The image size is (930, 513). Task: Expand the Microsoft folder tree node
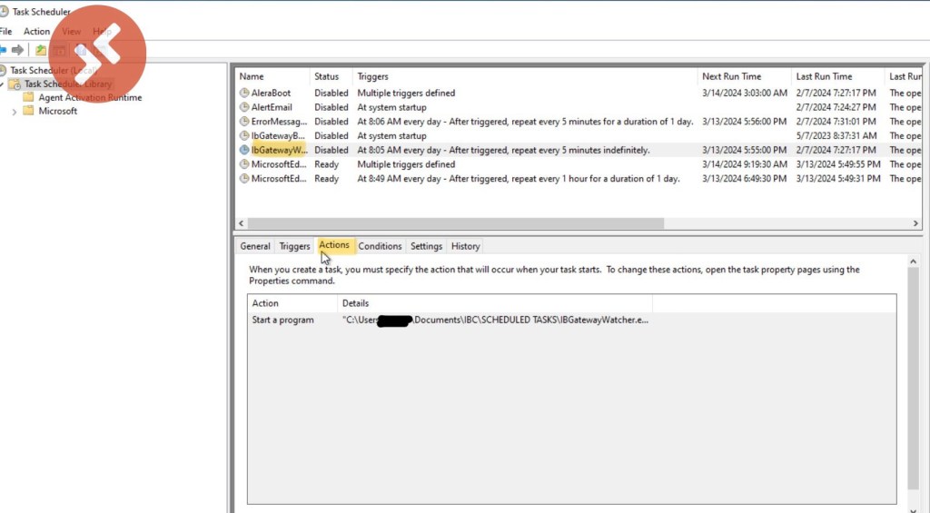pyautogui.click(x=15, y=112)
